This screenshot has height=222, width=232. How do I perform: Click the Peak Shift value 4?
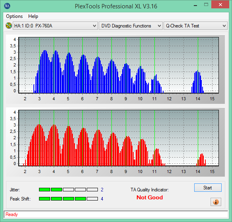[x=102, y=199]
